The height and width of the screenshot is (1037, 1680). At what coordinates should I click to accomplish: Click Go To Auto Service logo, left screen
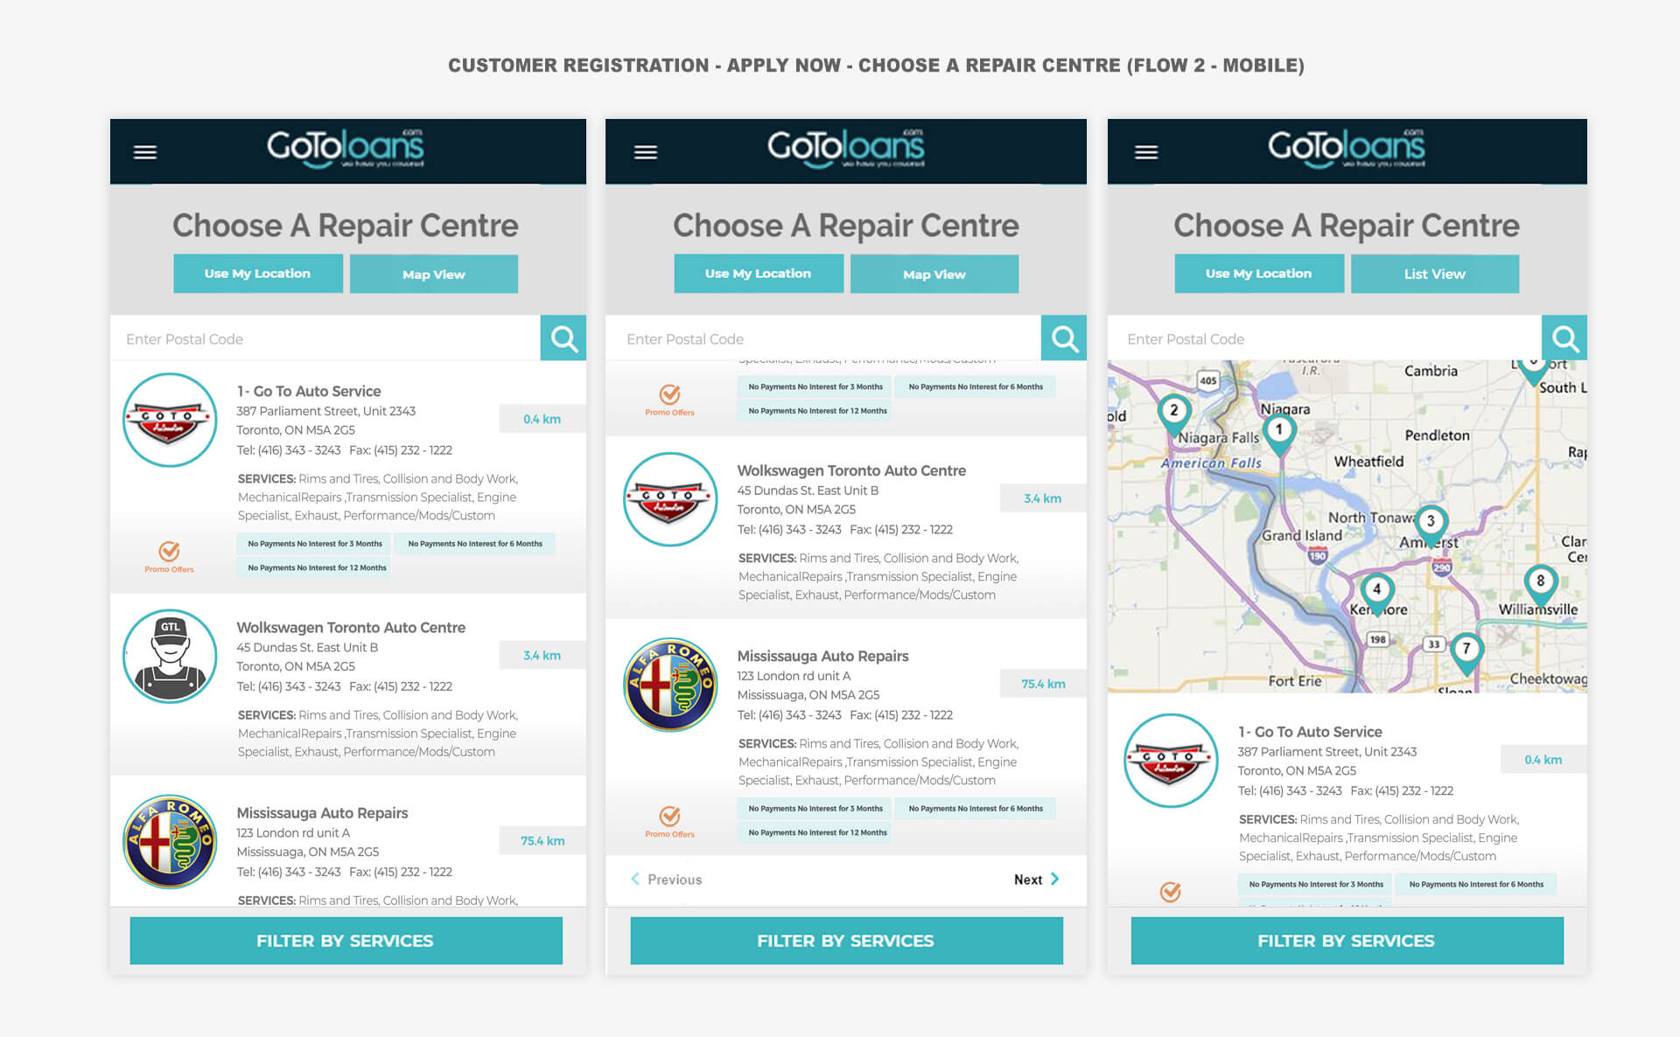tap(170, 421)
